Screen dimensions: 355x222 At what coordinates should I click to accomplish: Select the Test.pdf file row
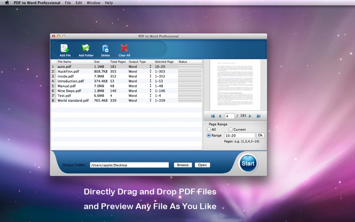click(126, 95)
